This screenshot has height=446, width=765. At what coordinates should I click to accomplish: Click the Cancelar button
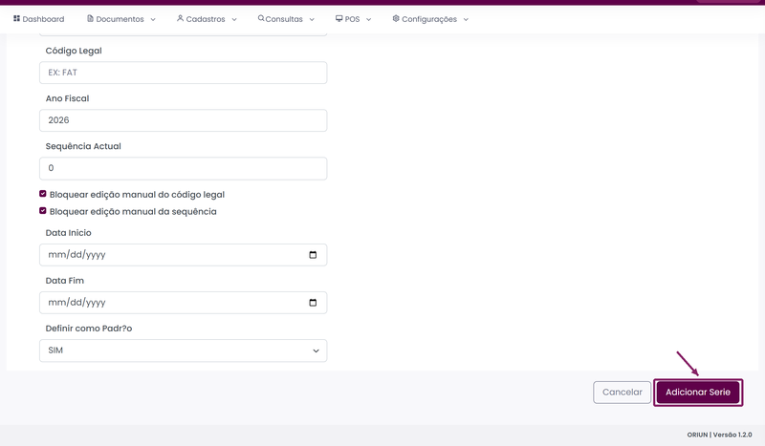click(623, 393)
